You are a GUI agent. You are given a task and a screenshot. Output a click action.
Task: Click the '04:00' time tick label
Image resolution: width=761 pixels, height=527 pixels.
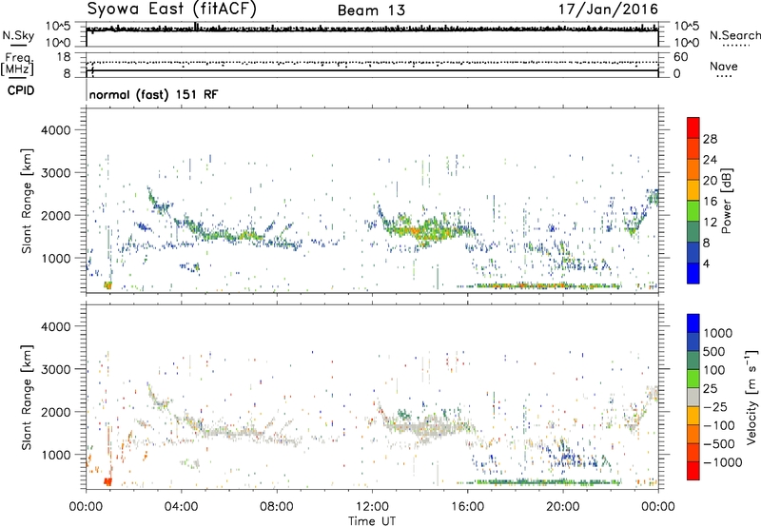pyautogui.click(x=181, y=507)
